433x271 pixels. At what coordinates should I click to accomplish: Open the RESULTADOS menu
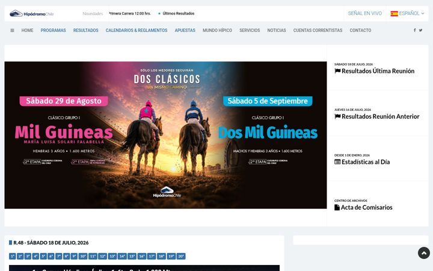pyautogui.click(x=85, y=31)
